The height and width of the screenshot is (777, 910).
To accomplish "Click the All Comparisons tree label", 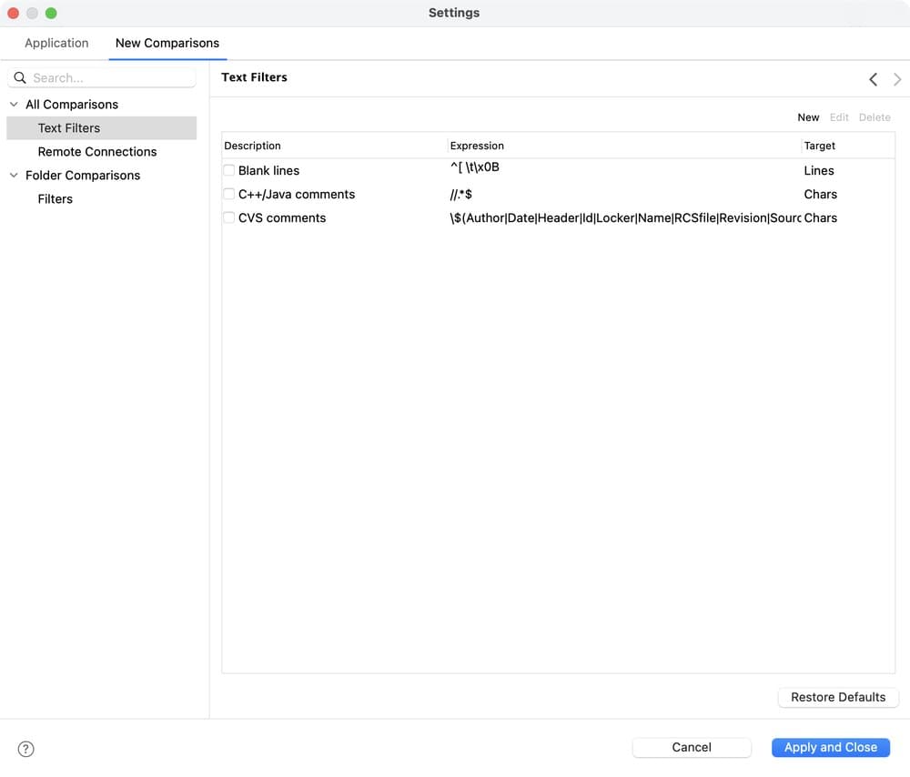I will point(72,105).
